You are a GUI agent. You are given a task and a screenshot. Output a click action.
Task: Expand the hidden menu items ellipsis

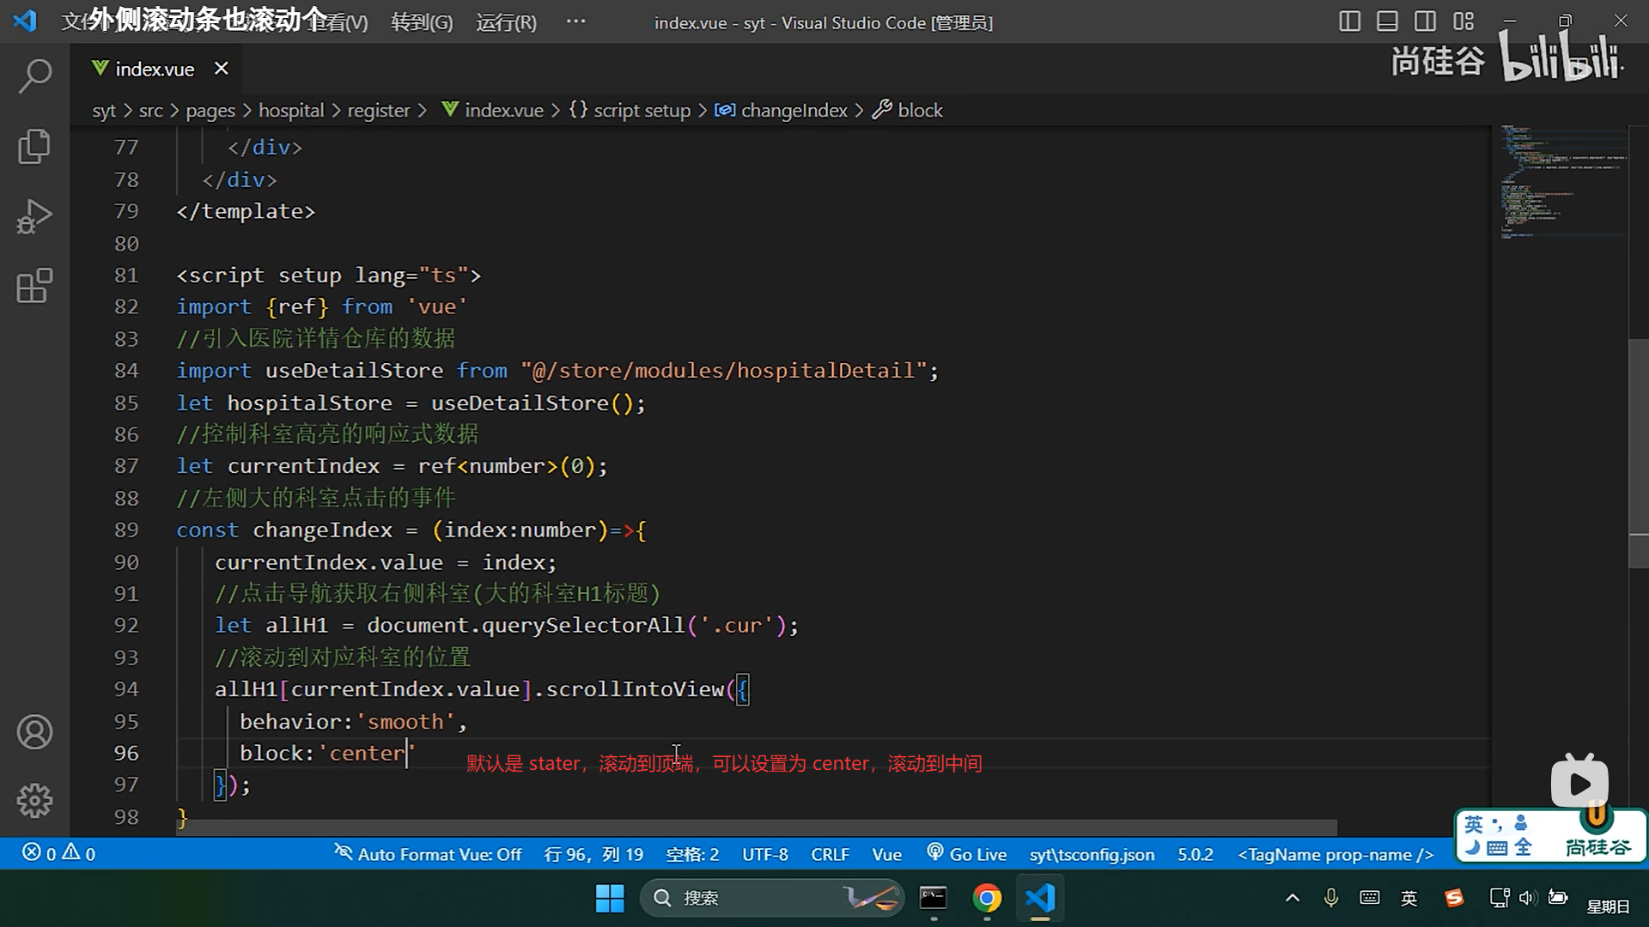click(x=575, y=21)
